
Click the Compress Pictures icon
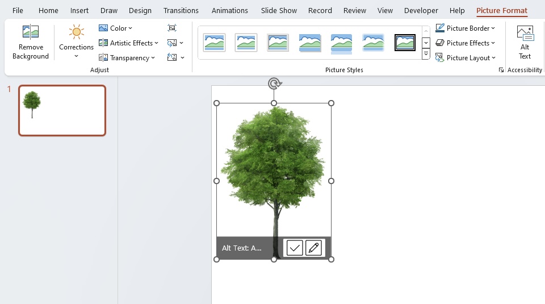pos(172,28)
